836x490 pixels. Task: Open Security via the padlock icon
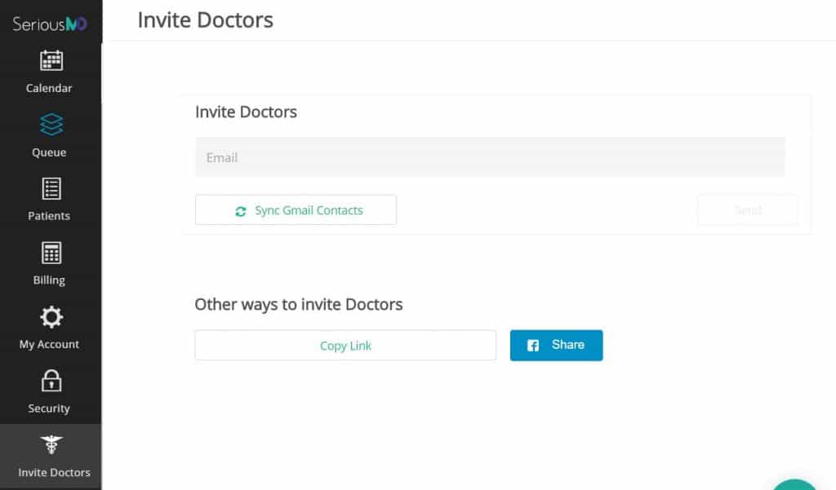pyautogui.click(x=51, y=381)
